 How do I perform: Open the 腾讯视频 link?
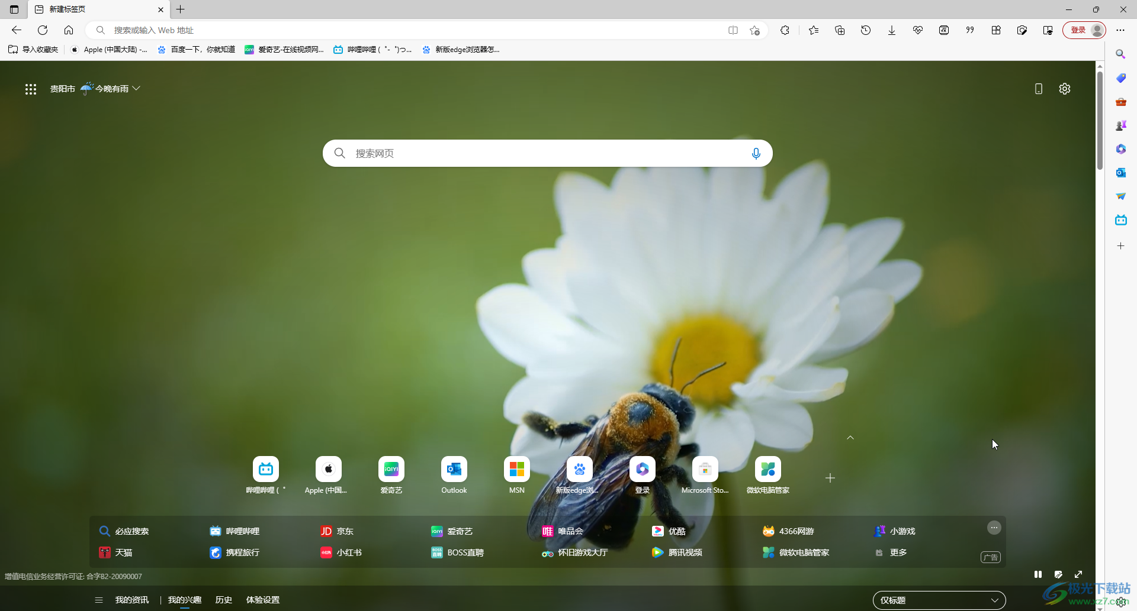coord(677,552)
